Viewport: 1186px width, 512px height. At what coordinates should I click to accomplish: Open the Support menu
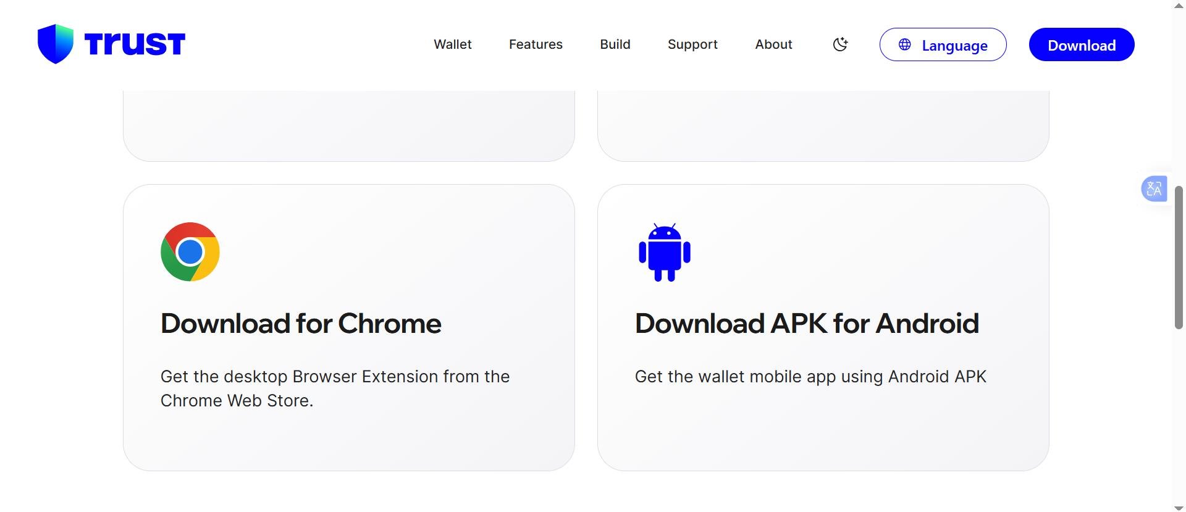point(692,44)
